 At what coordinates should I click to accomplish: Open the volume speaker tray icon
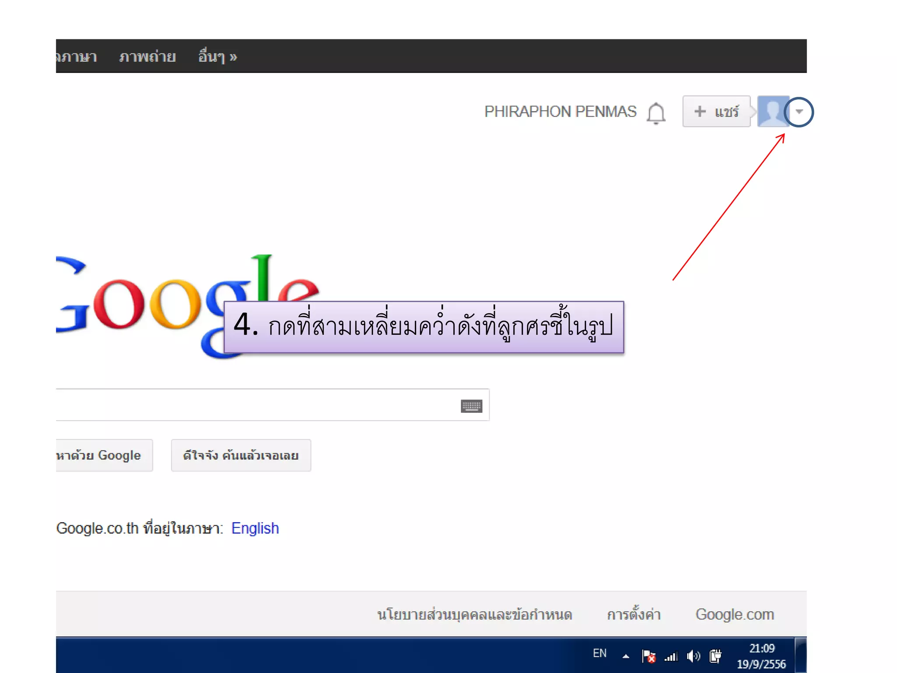point(693,656)
